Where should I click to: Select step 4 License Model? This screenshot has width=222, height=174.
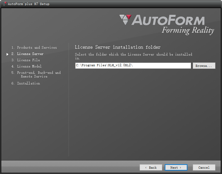pos(26,66)
